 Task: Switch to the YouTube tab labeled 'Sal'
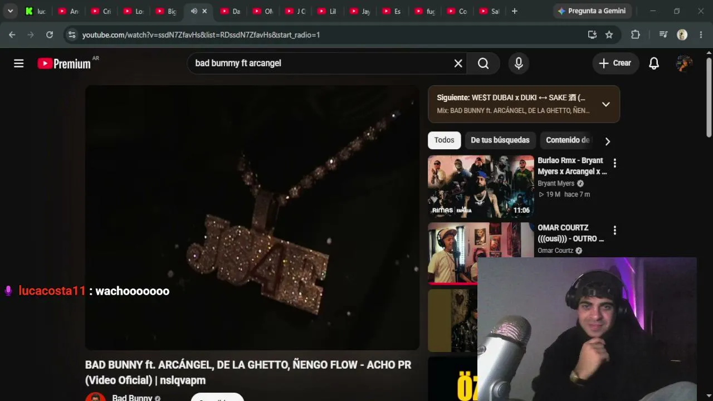(x=489, y=11)
